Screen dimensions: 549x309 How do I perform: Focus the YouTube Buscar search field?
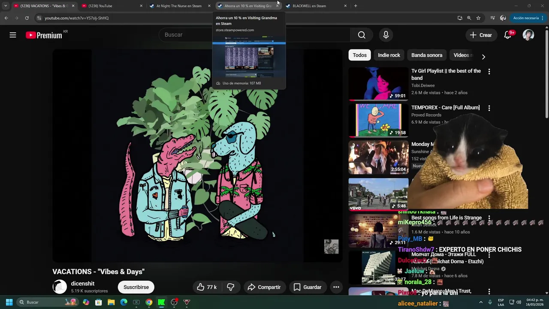click(x=254, y=35)
